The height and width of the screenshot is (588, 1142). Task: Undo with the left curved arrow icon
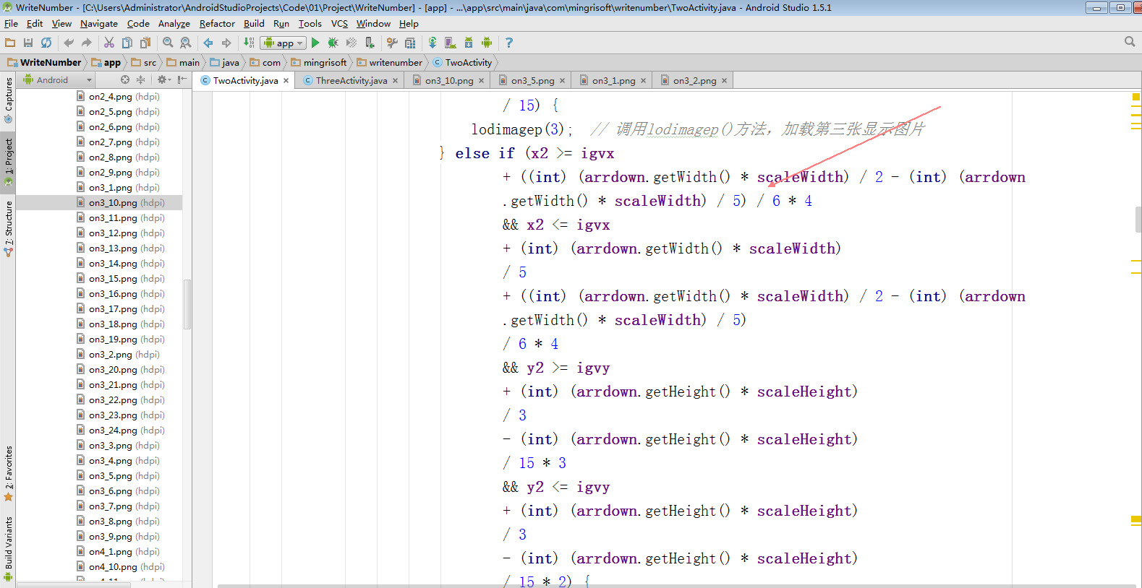[69, 43]
